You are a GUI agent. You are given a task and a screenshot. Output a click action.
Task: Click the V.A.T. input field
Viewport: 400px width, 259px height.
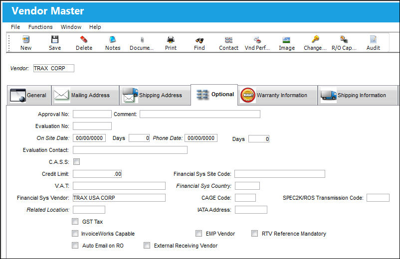point(119,186)
